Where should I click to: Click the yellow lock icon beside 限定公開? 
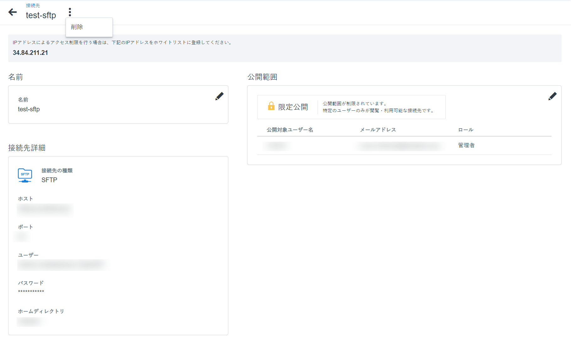271,106
